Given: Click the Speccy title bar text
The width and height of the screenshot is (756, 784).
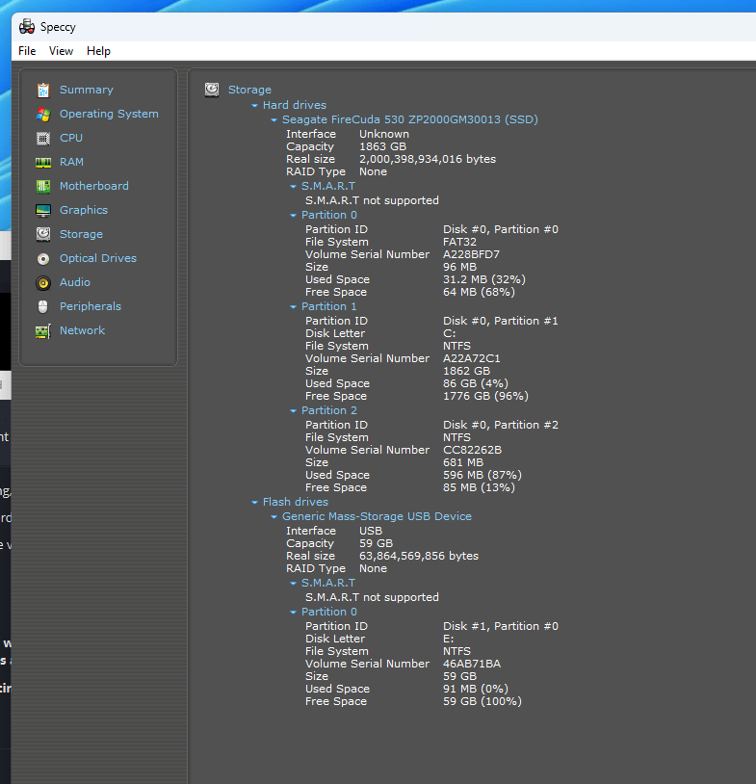Looking at the screenshot, I should tap(58, 27).
